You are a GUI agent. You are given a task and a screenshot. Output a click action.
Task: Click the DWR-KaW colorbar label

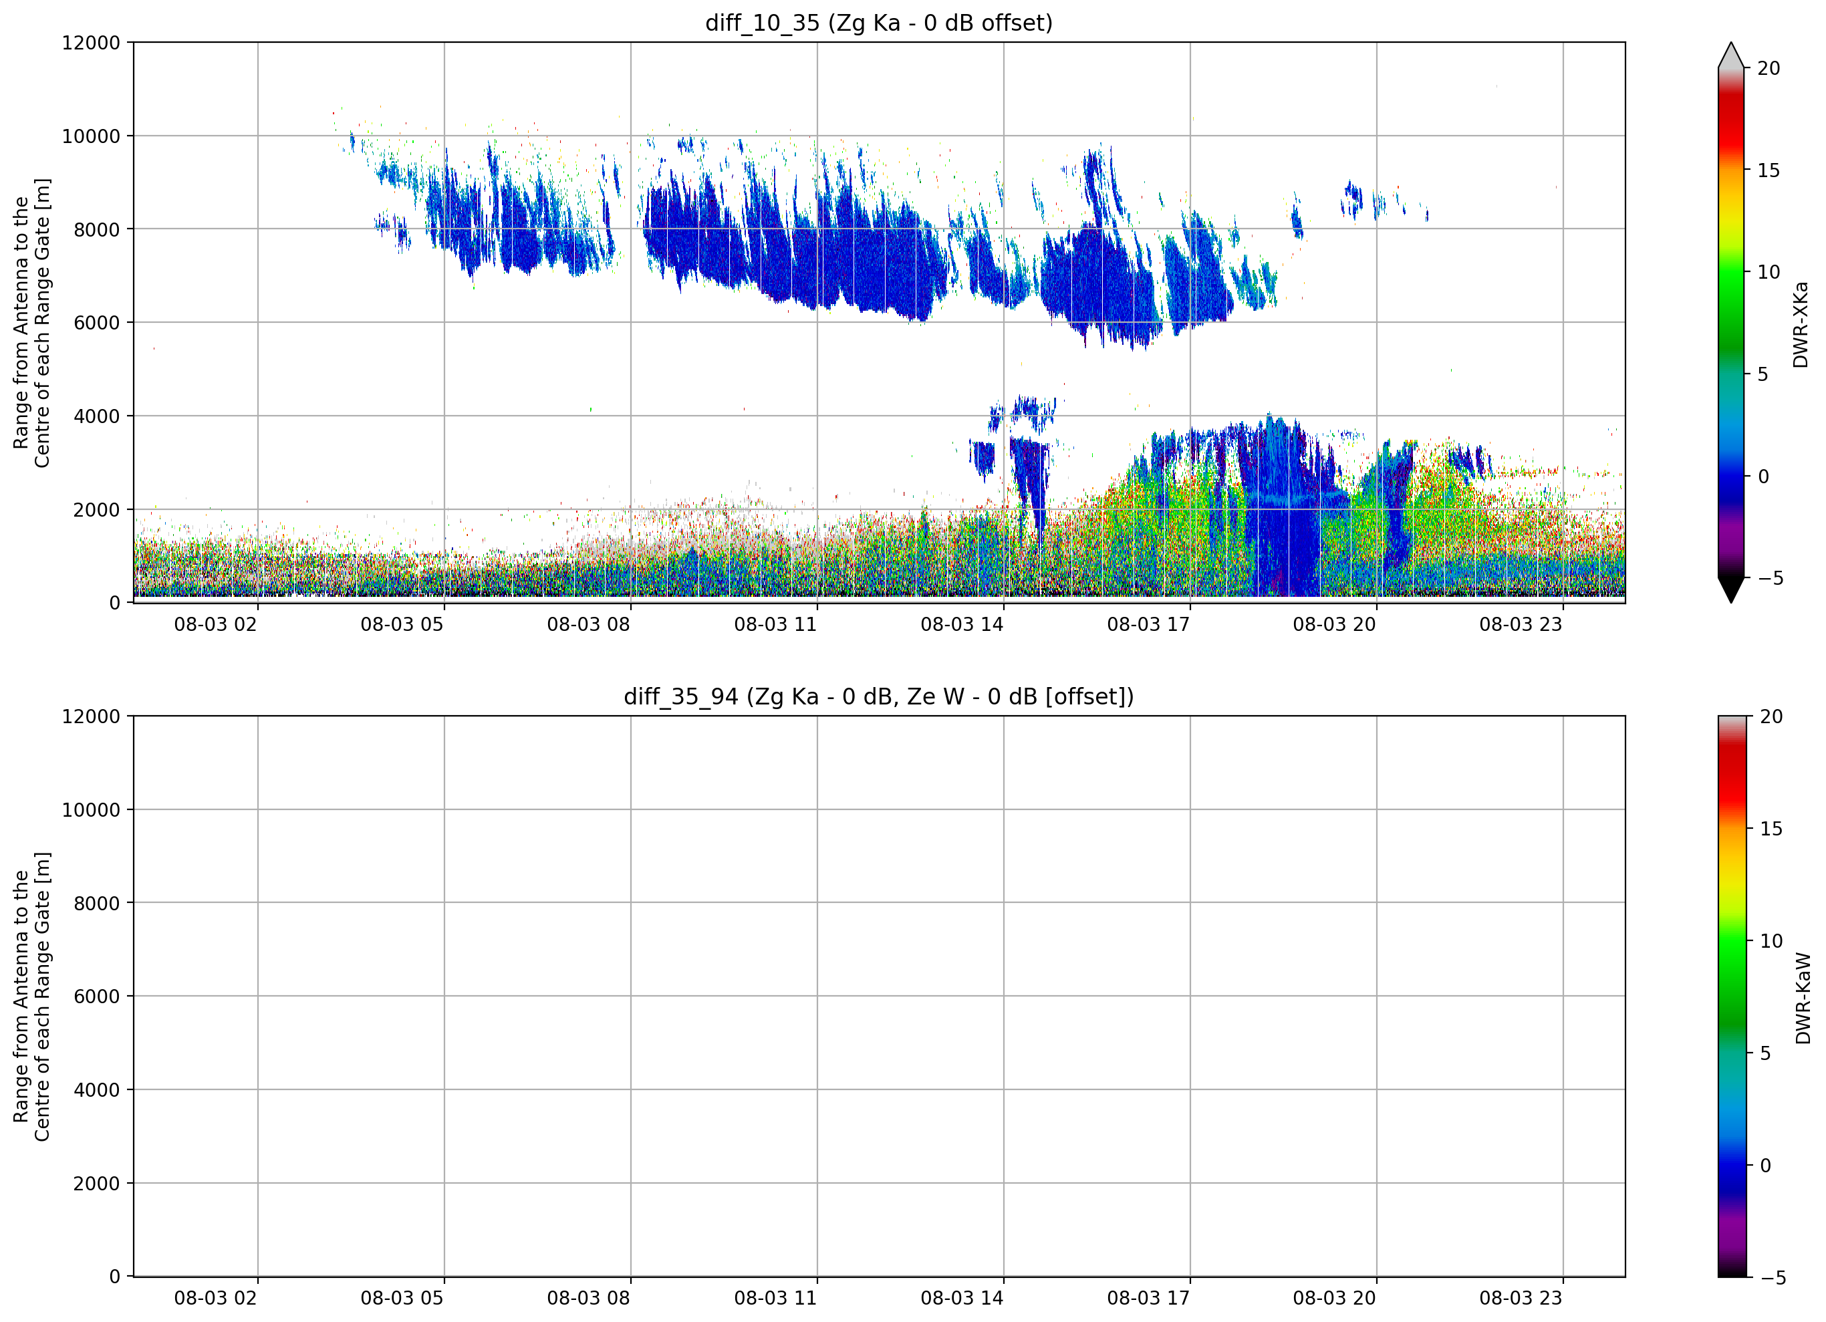click(x=1803, y=999)
